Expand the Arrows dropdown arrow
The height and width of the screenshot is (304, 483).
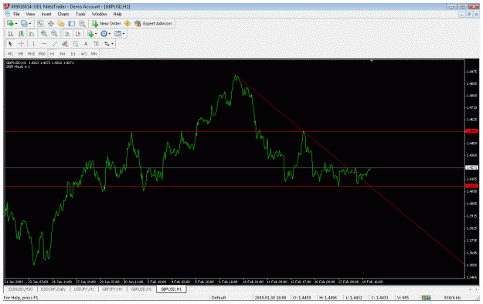(x=112, y=44)
